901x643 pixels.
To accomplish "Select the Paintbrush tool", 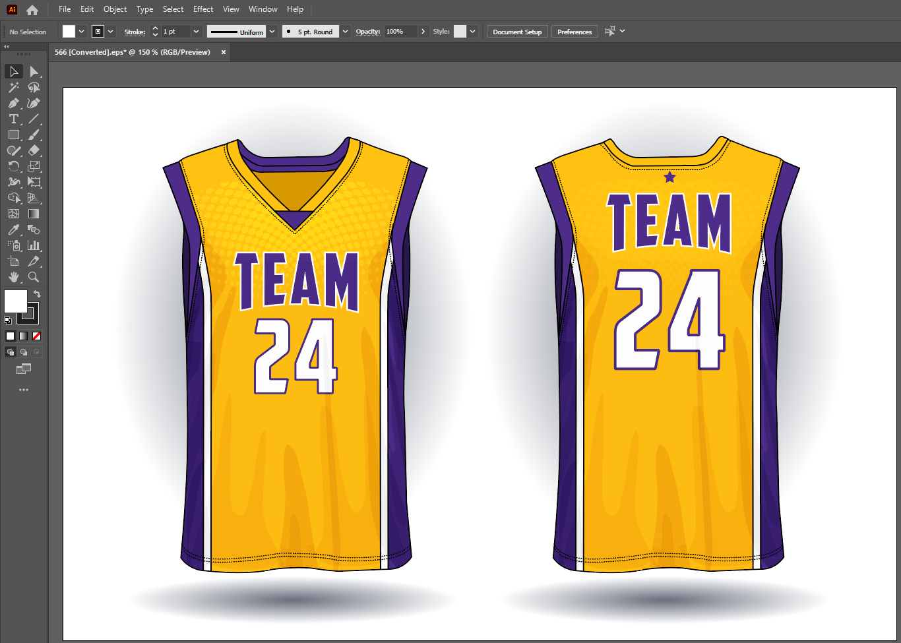I will tap(34, 135).
